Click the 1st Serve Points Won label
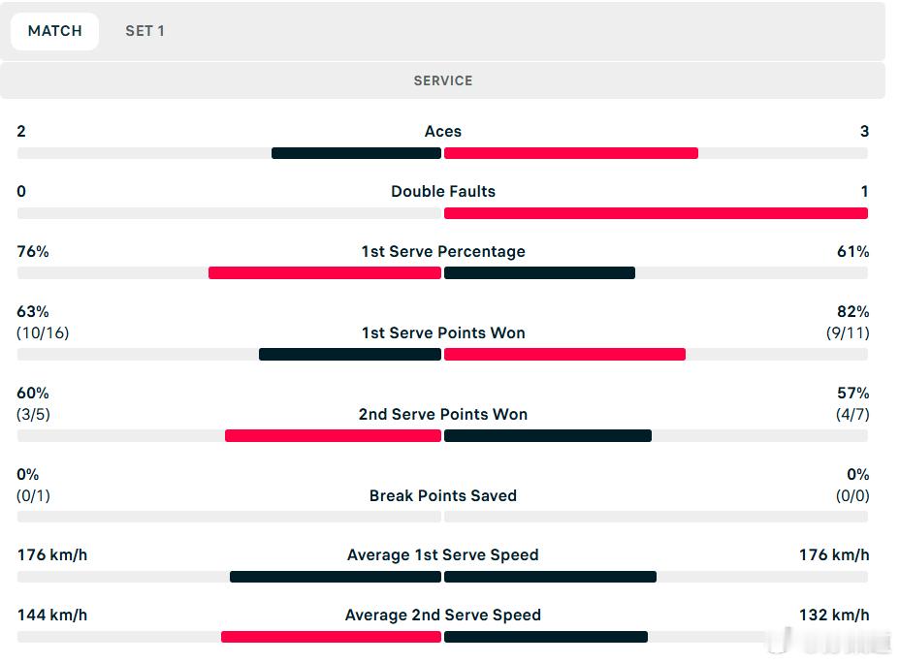The width and height of the screenshot is (900, 663). pos(442,333)
